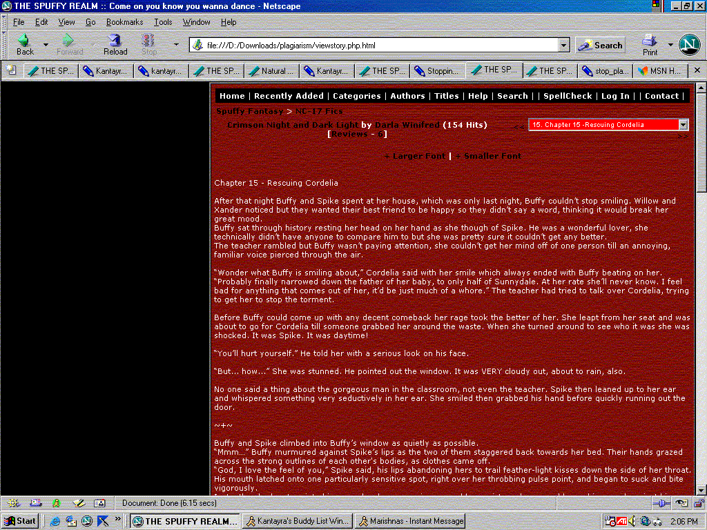Click the blue quick launch icon after Netscape
This screenshot has width=707, height=530.
(103, 522)
